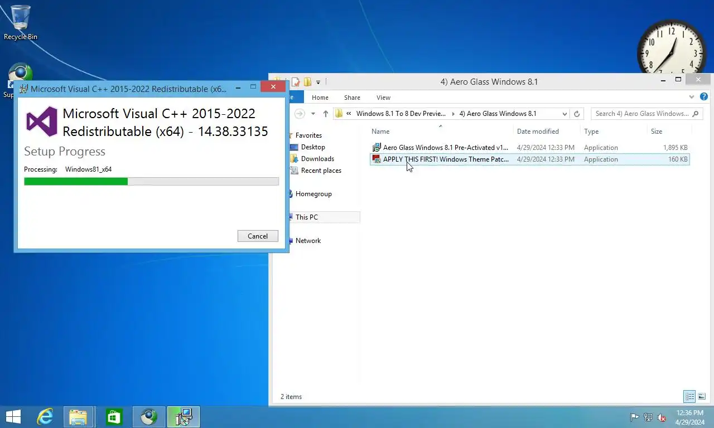This screenshot has width=714, height=428.
Task: Click the setup progress bar
Action: 151,181
